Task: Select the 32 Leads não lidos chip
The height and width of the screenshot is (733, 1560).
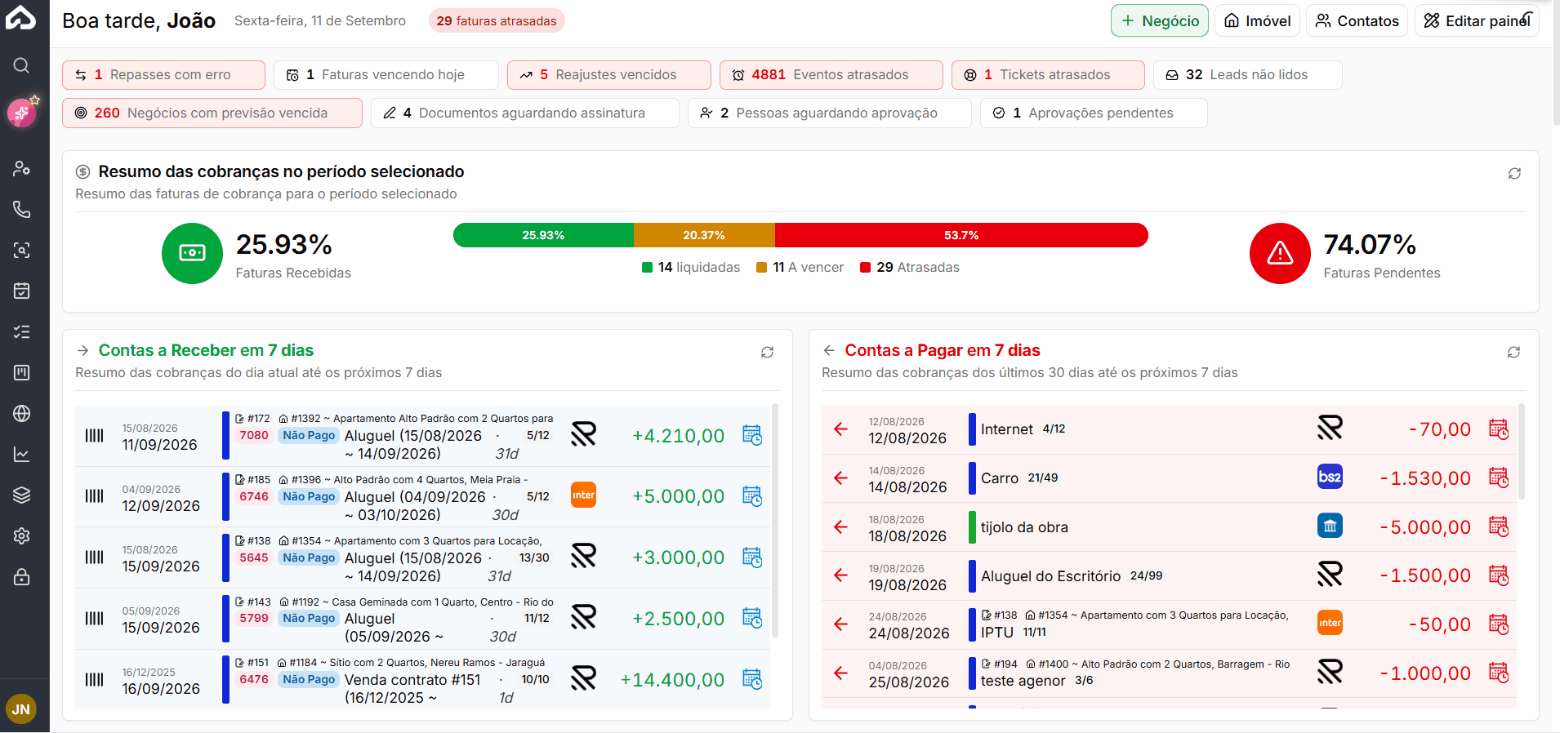Action: [1247, 75]
